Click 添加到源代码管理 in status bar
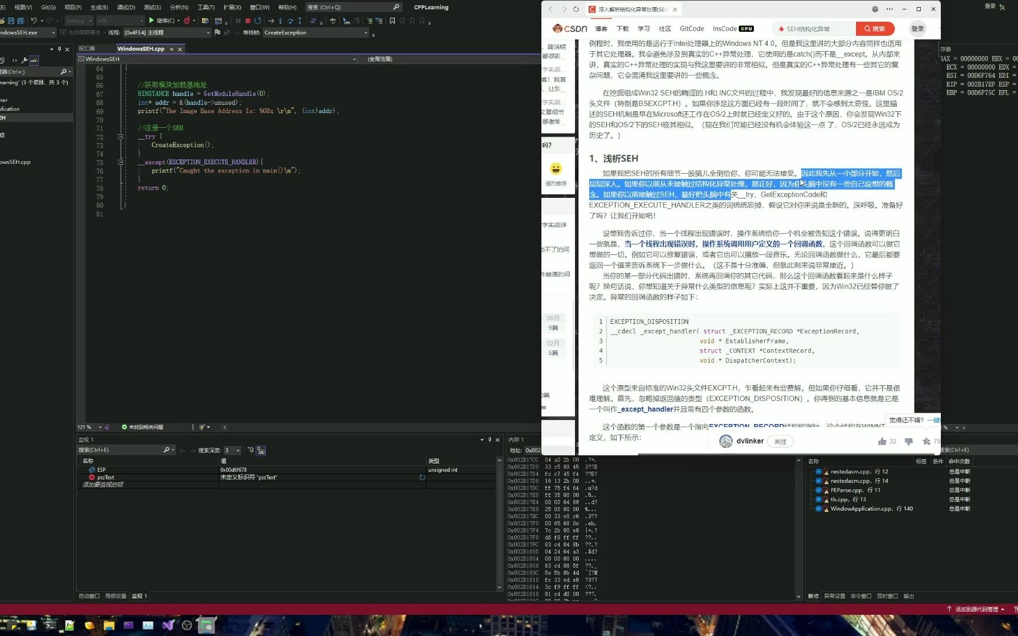The height and width of the screenshot is (636, 1018). point(975,609)
